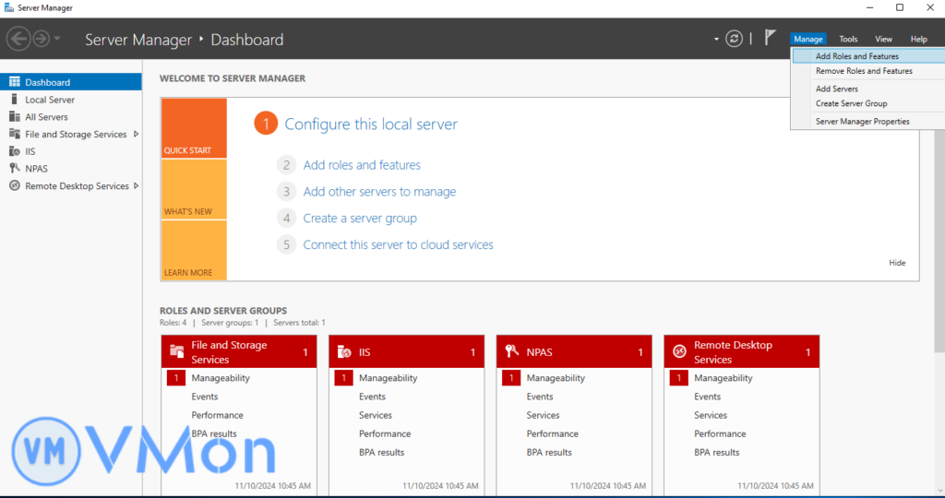Open the navigation history dropdown arrow

[x=58, y=39]
